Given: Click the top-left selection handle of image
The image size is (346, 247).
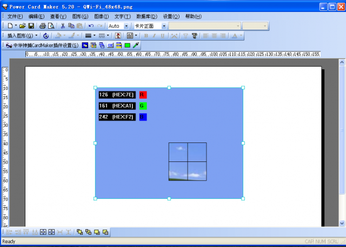Looking at the screenshot, I should tap(96, 88).
